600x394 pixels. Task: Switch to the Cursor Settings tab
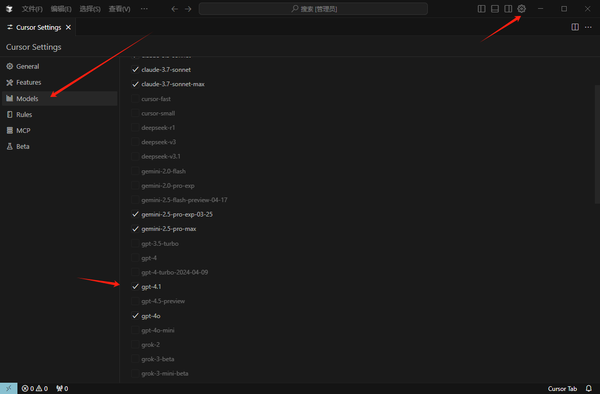(x=38, y=27)
